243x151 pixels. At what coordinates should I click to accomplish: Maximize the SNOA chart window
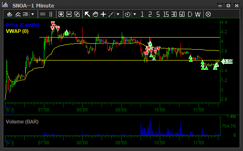click(228, 6)
